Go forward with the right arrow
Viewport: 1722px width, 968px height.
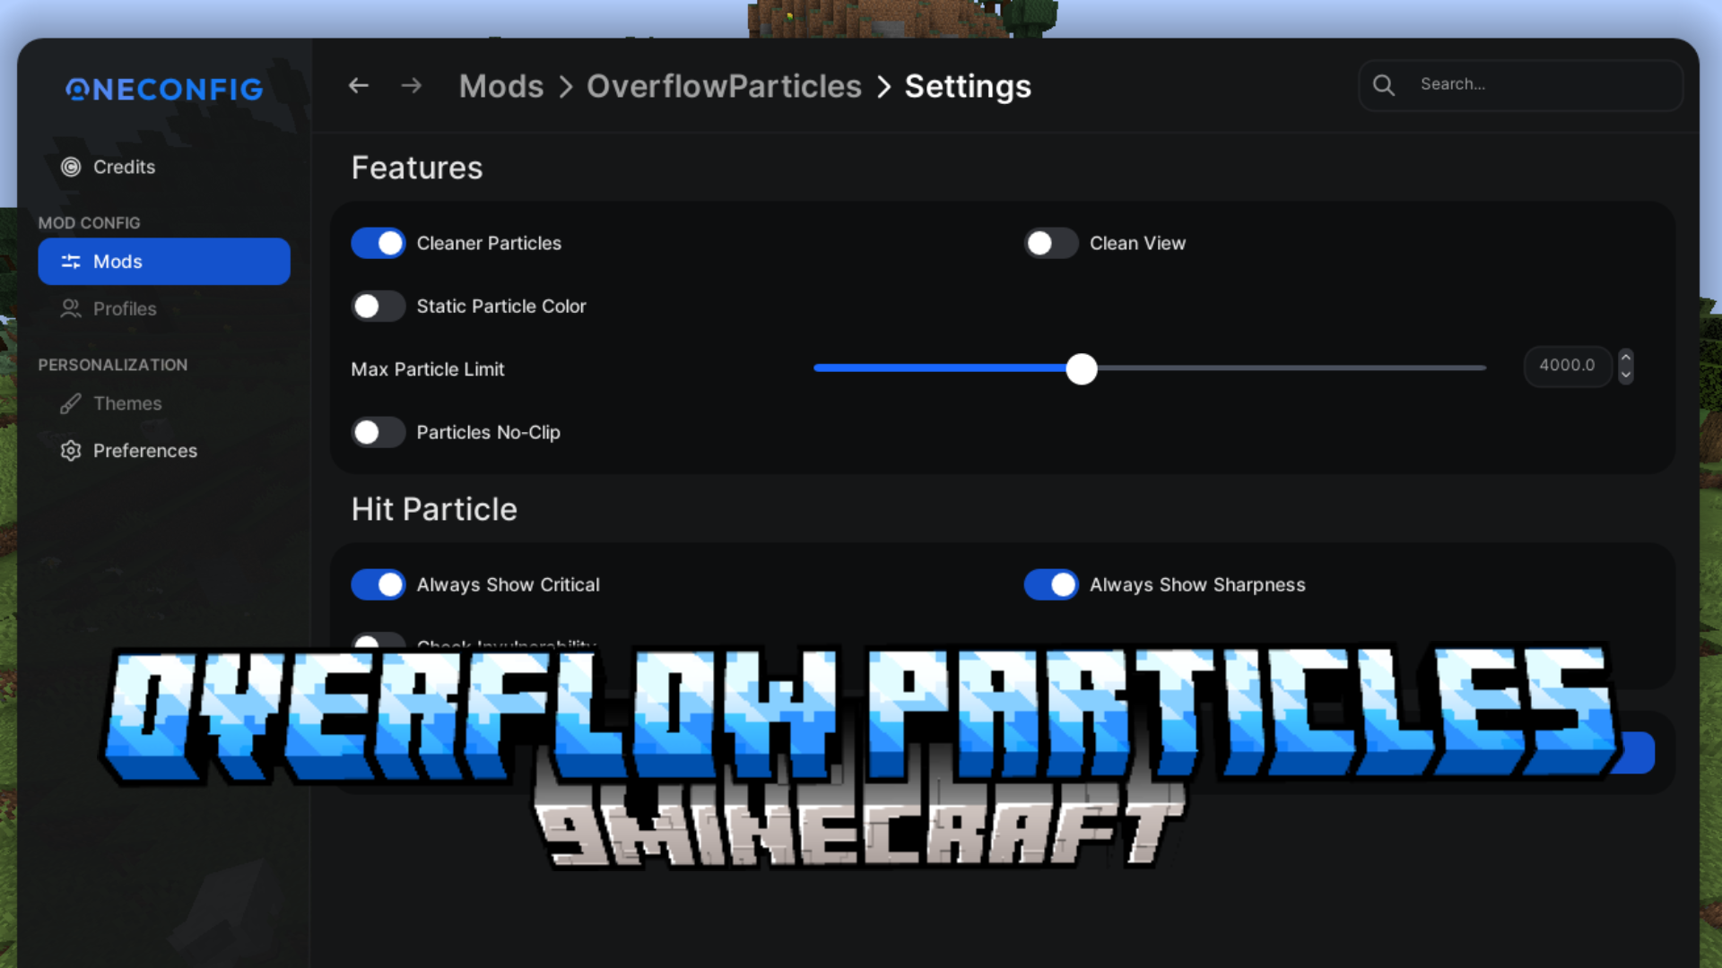[x=412, y=86]
